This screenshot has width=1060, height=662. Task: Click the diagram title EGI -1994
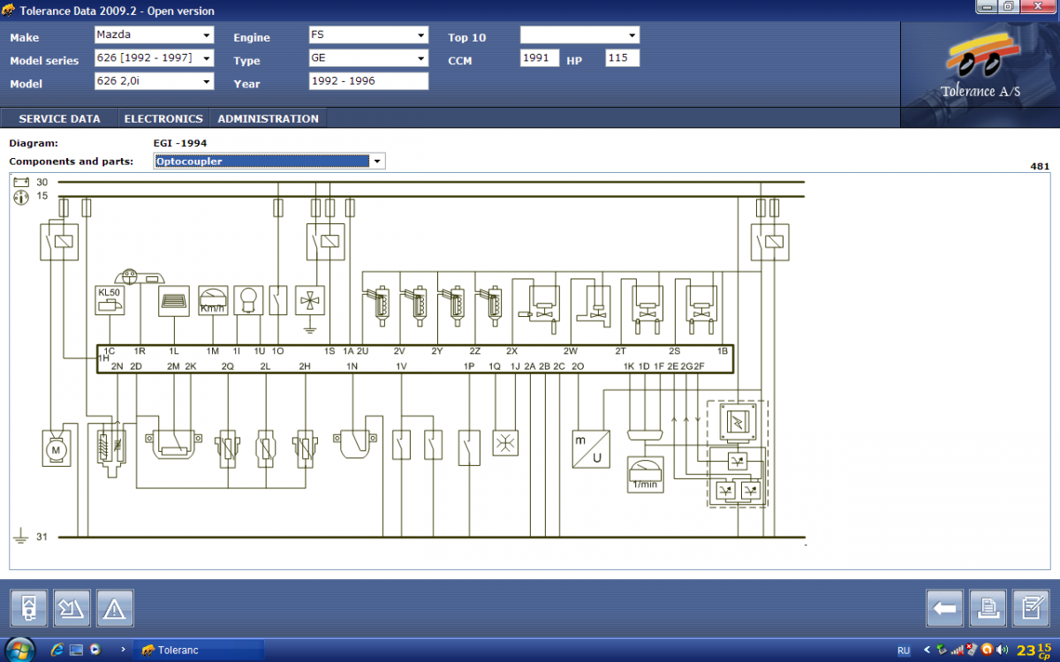[x=180, y=142]
